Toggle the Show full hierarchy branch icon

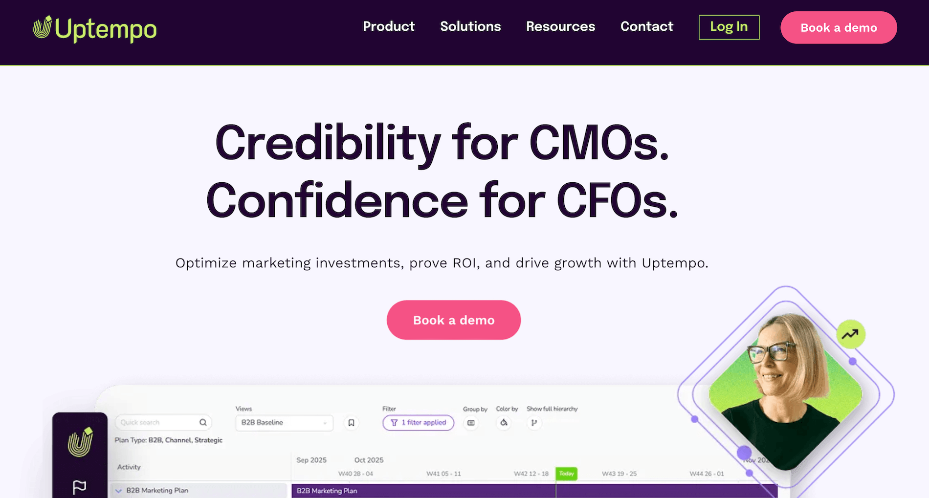[x=534, y=424]
